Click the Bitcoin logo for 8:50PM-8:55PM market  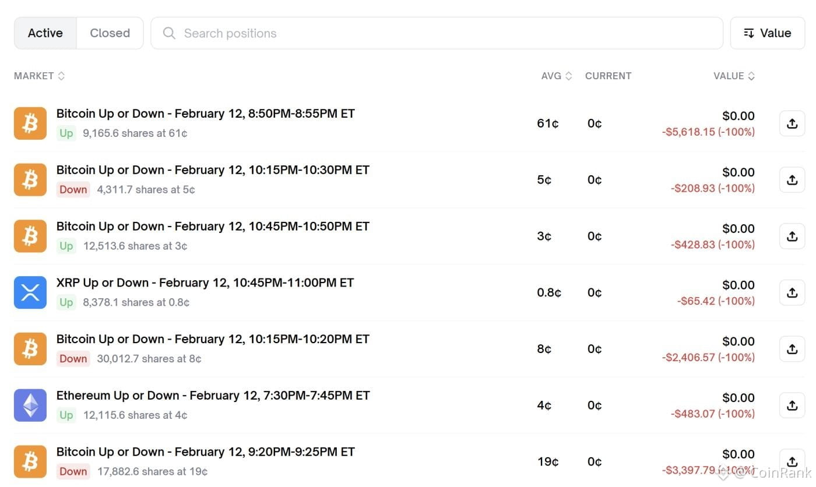(x=30, y=123)
